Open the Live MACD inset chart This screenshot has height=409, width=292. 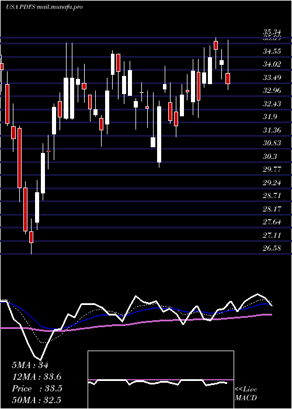click(x=161, y=380)
